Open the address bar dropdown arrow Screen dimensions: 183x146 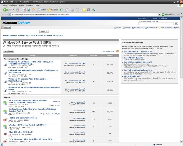tap(159, 14)
